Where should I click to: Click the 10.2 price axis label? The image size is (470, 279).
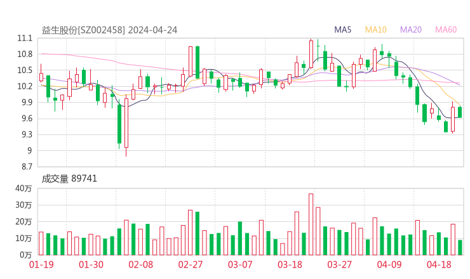(x=25, y=86)
